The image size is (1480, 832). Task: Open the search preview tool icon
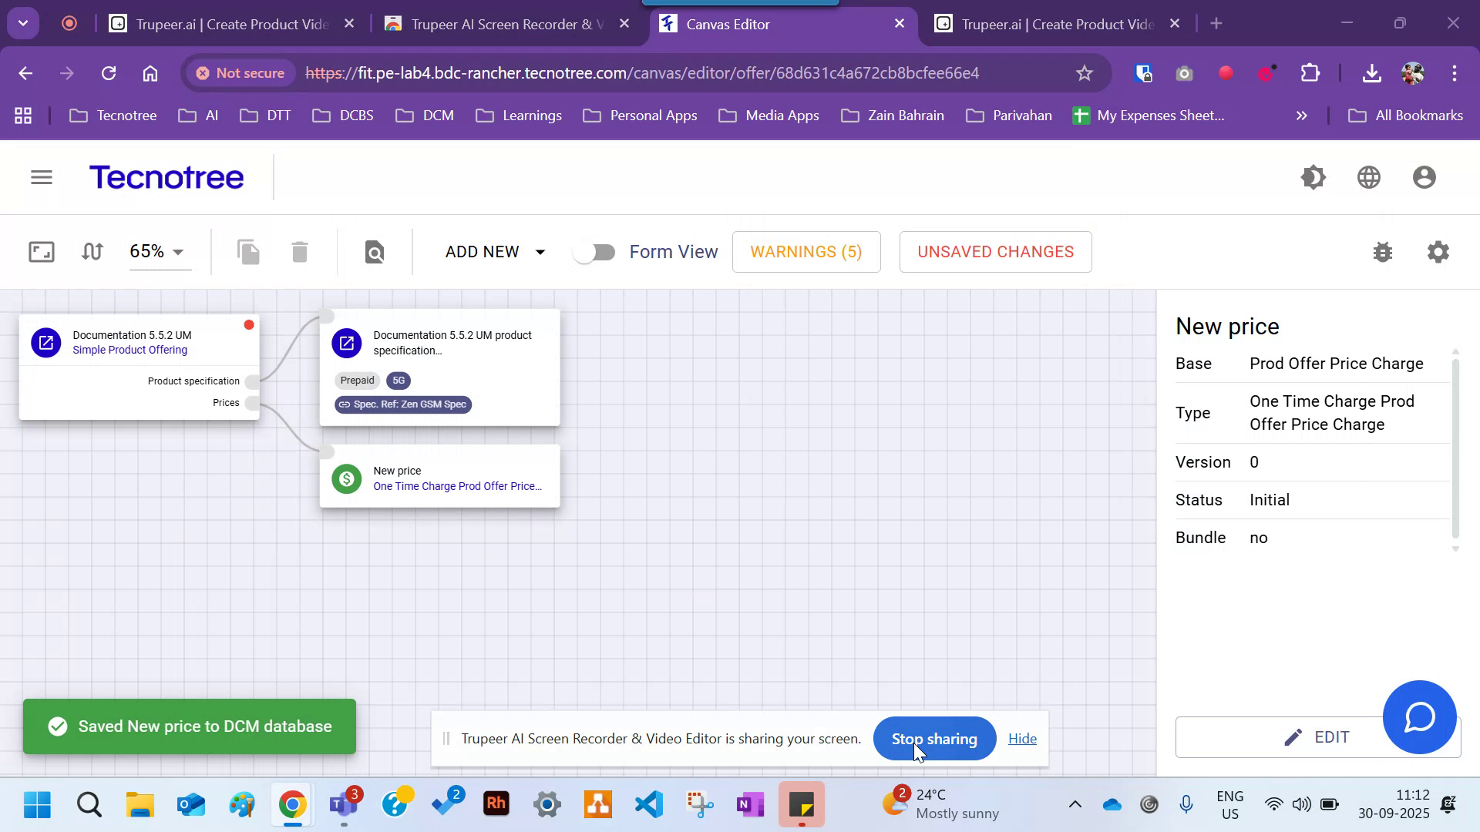[x=374, y=251]
